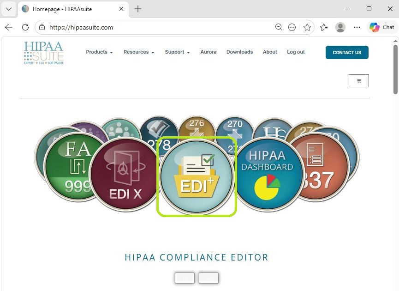Viewport: 399px width, 291px height.
Task: Select the HS blue badge
Action: 274,129
